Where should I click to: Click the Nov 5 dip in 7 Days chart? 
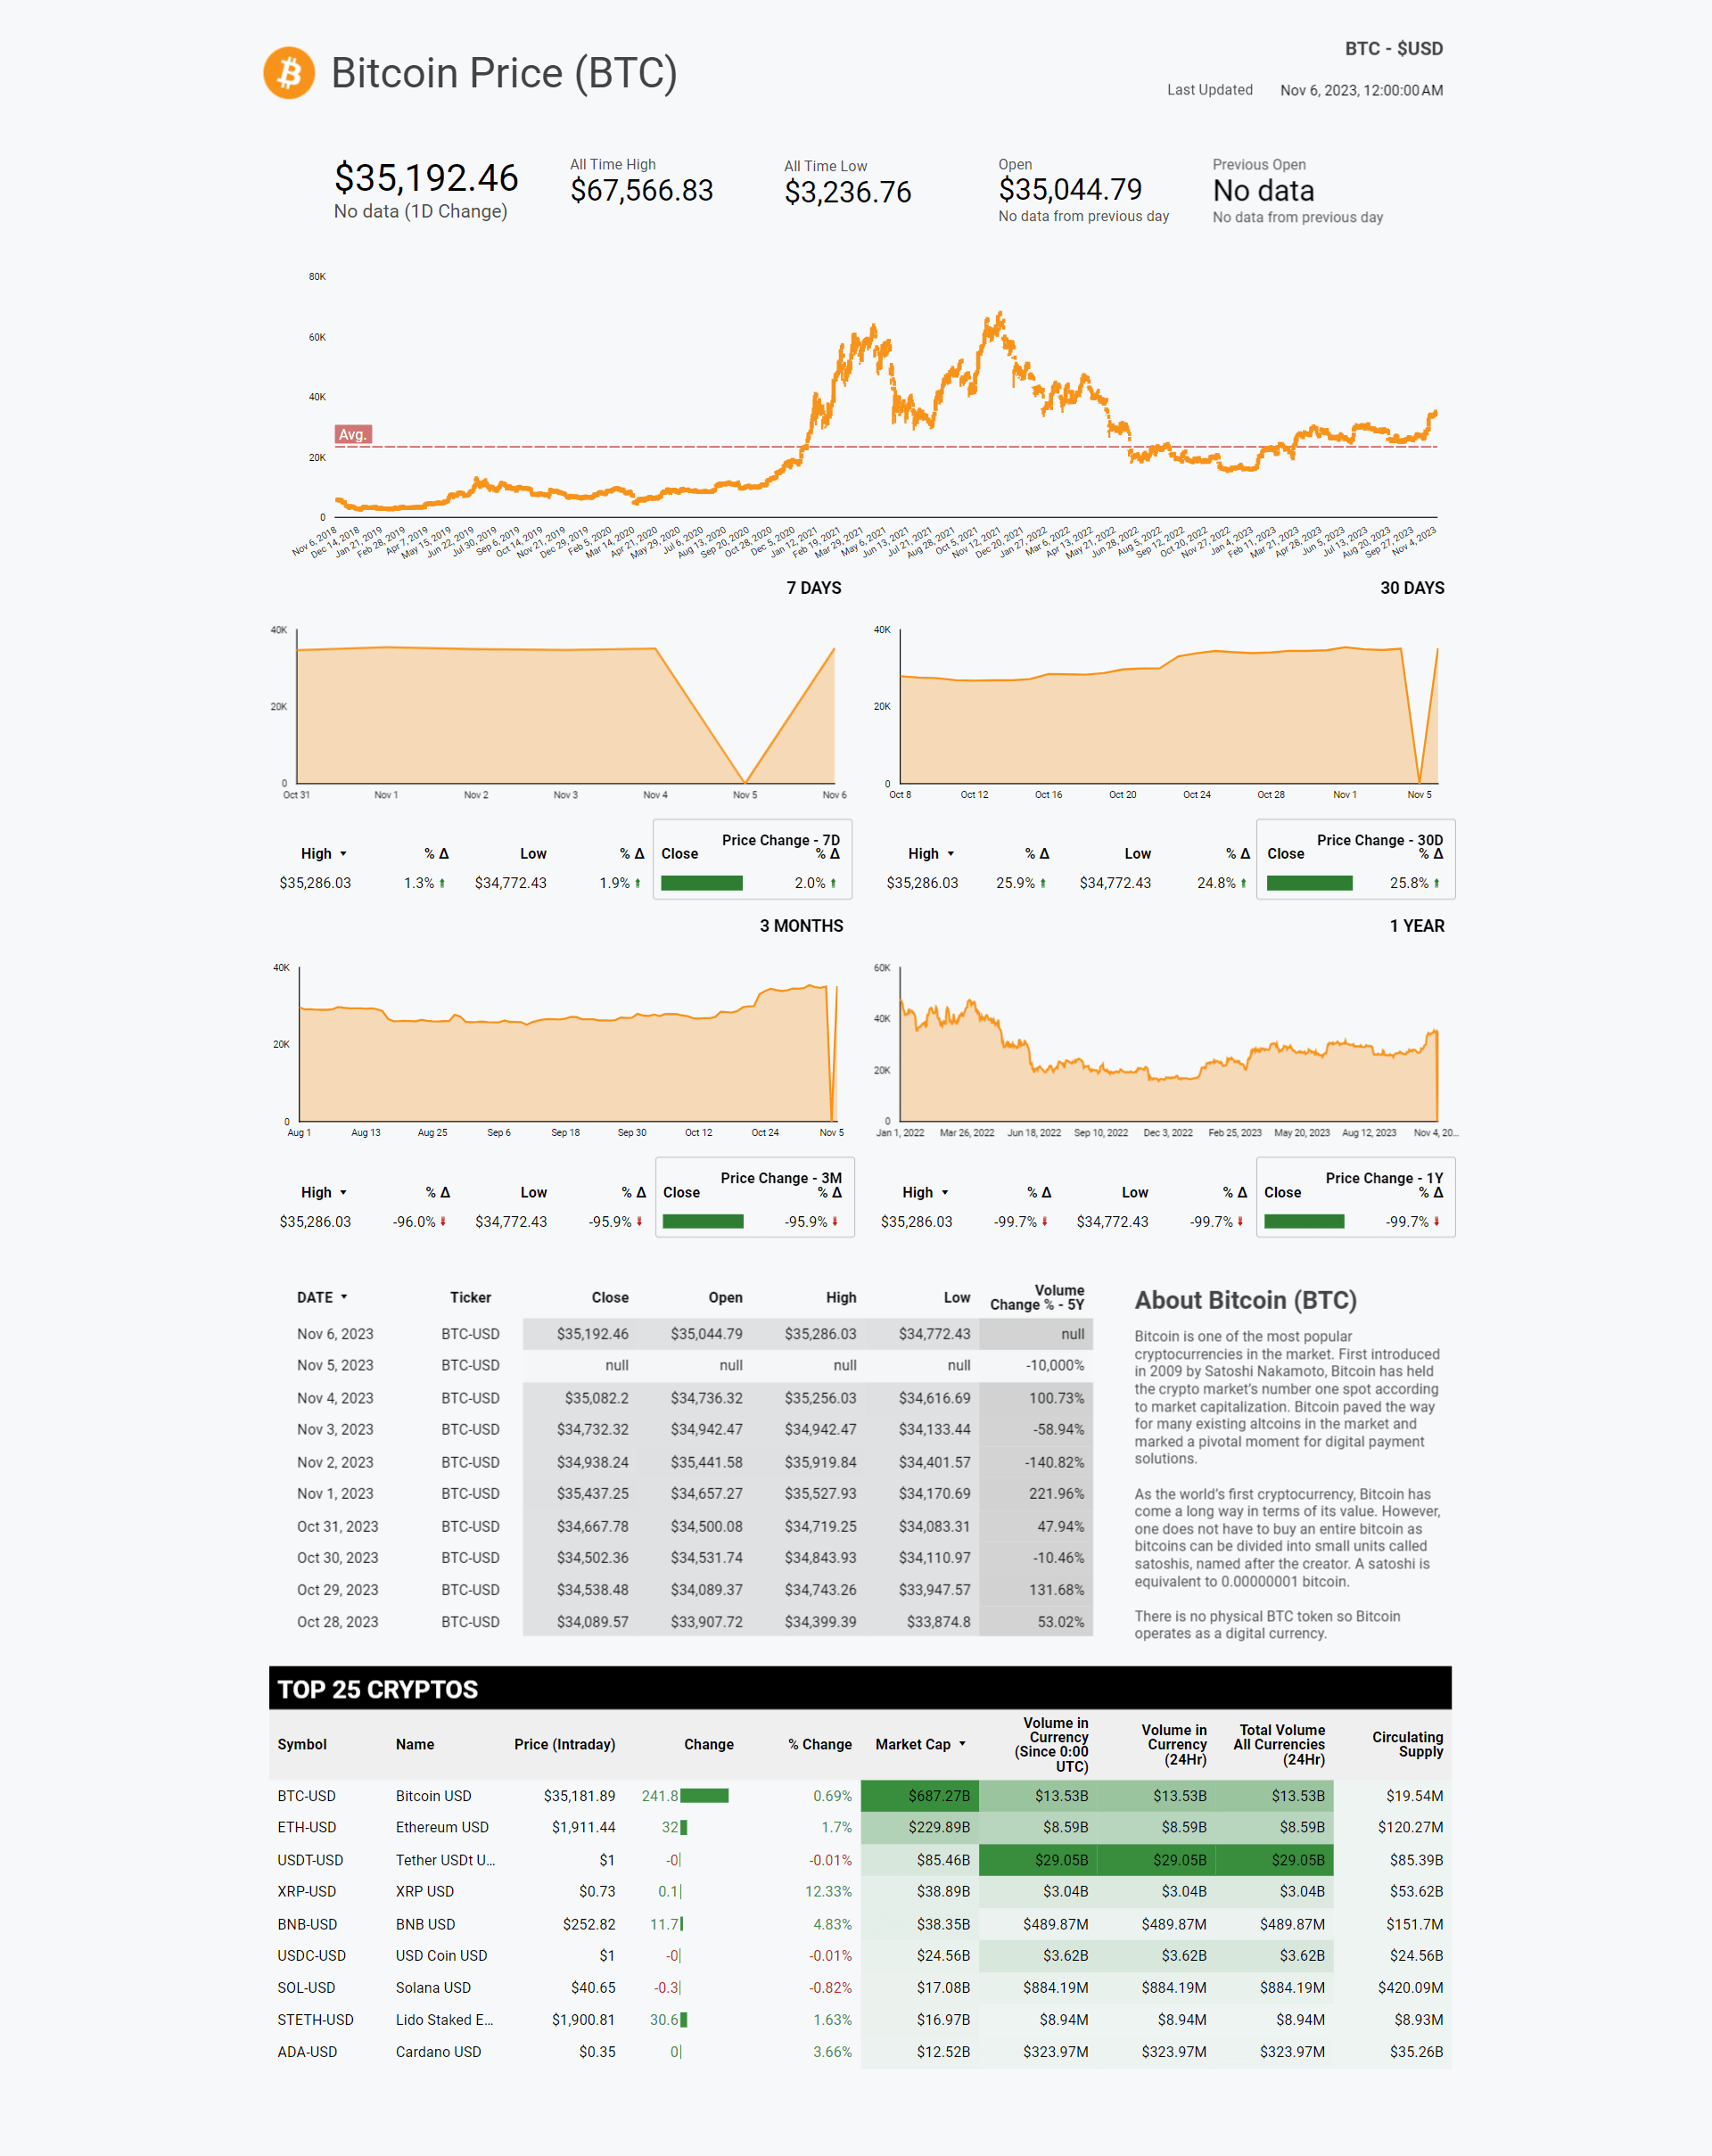click(745, 781)
